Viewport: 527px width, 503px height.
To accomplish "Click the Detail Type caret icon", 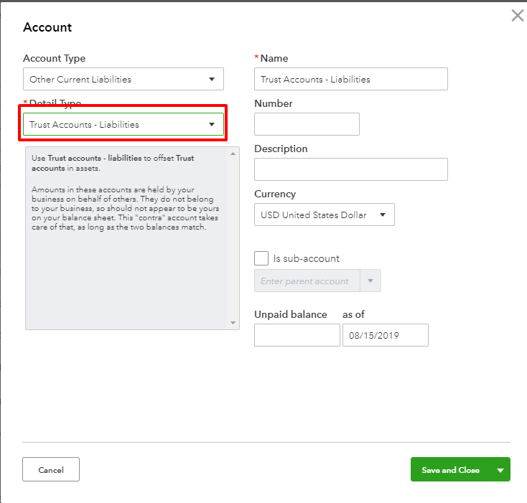I will pyautogui.click(x=211, y=124).
